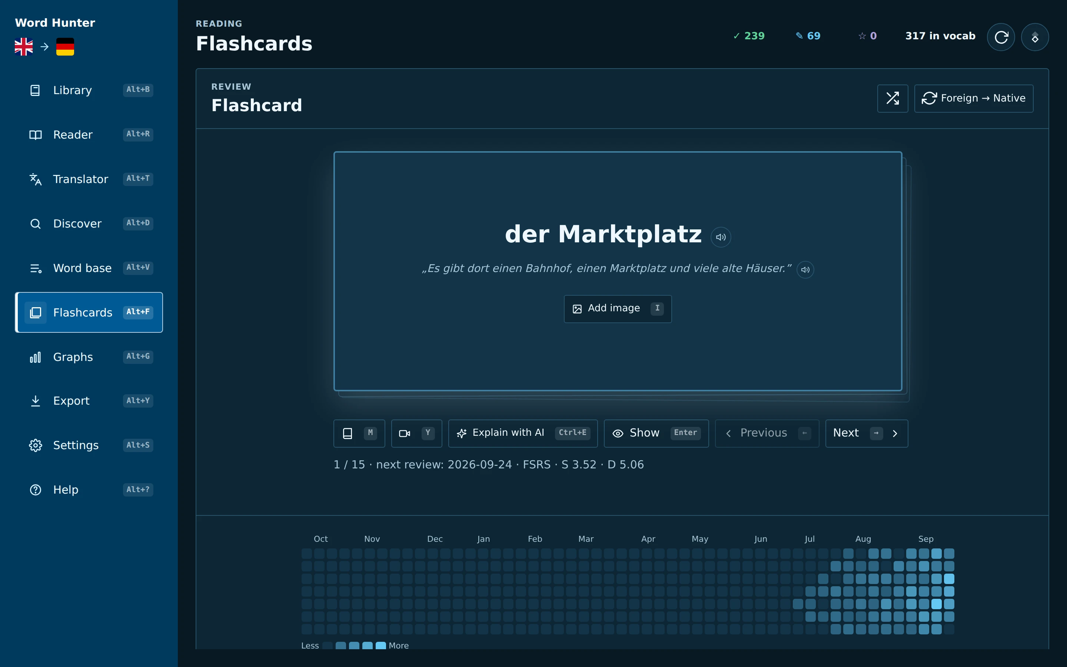Viewport: 1067px width, 667px height.
Task: Click the brightest swatch beside More in legend
Action: (x=380, y=646)
